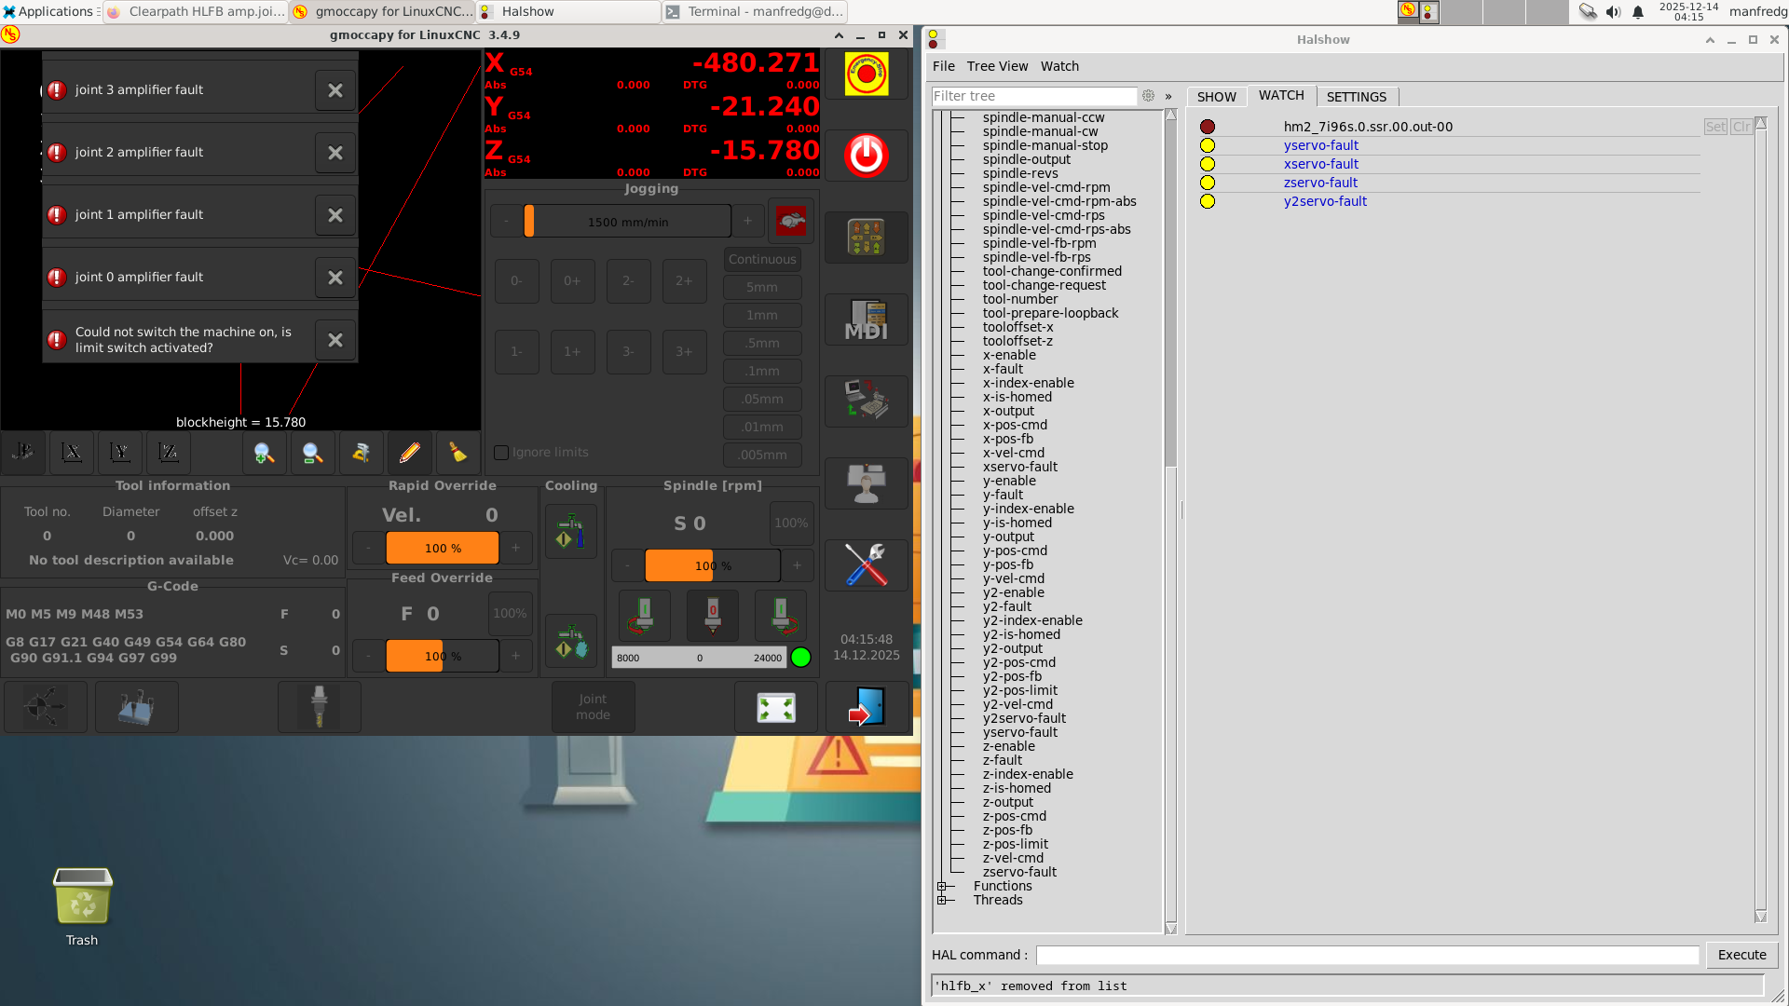Open the Tree View menu
Image resolution: width=1789 pixels, height=1006 pixels.
(997, 66)
